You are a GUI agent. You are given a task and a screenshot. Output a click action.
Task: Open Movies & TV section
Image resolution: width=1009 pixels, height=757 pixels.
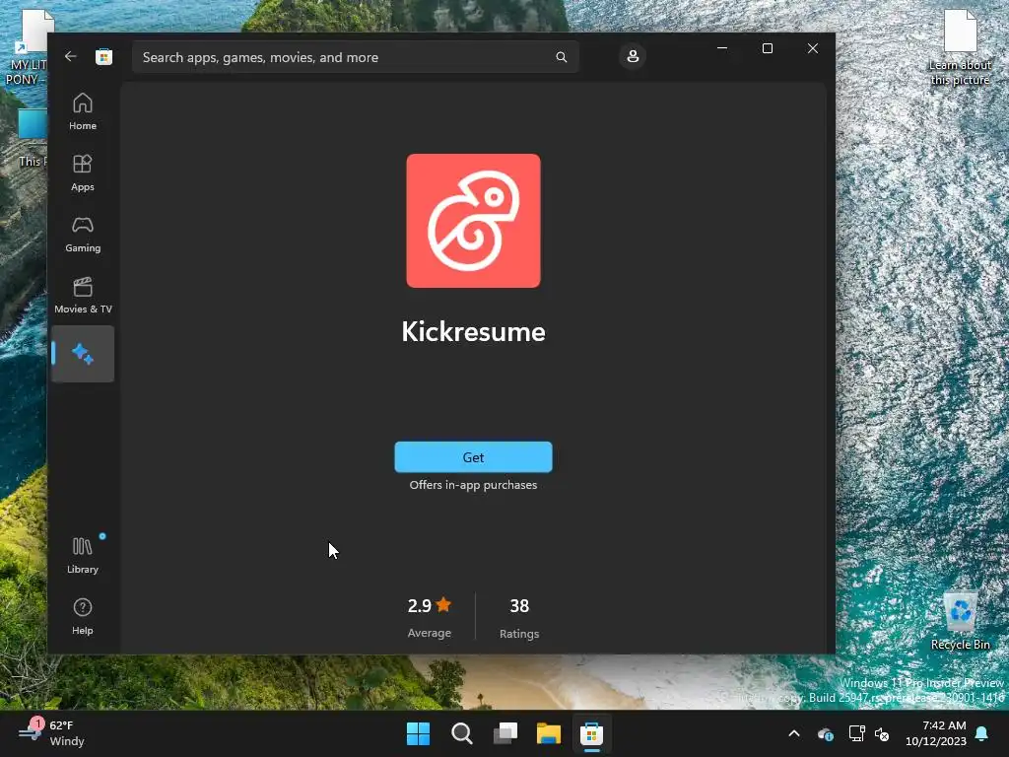(x=83, y=295)
